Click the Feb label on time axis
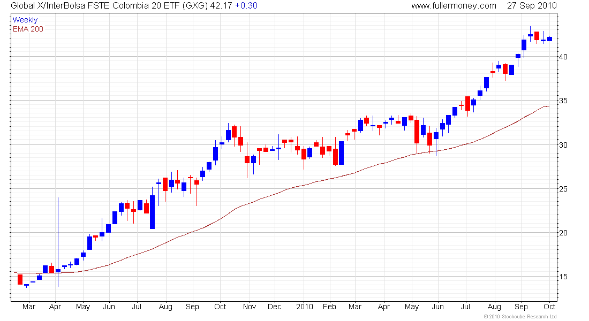 tap(329, 307)
